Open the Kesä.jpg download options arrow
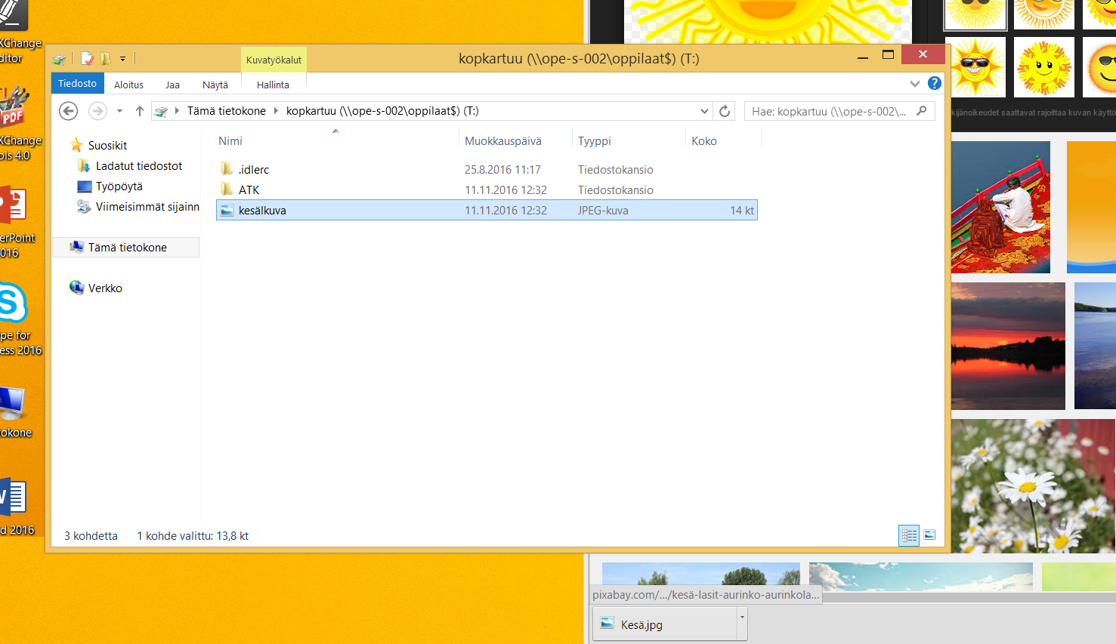 pyautogui.click(x=742, y=617)
